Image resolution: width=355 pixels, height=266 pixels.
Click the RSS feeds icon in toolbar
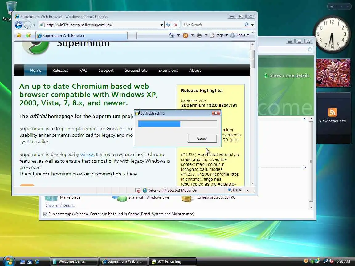[186, 35]
